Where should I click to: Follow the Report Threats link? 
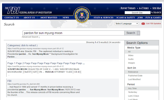(128, 8)
